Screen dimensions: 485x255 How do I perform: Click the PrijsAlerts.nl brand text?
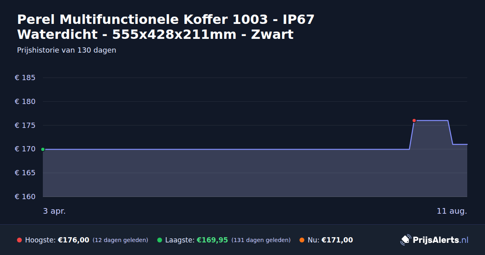(x=441, y=240)
